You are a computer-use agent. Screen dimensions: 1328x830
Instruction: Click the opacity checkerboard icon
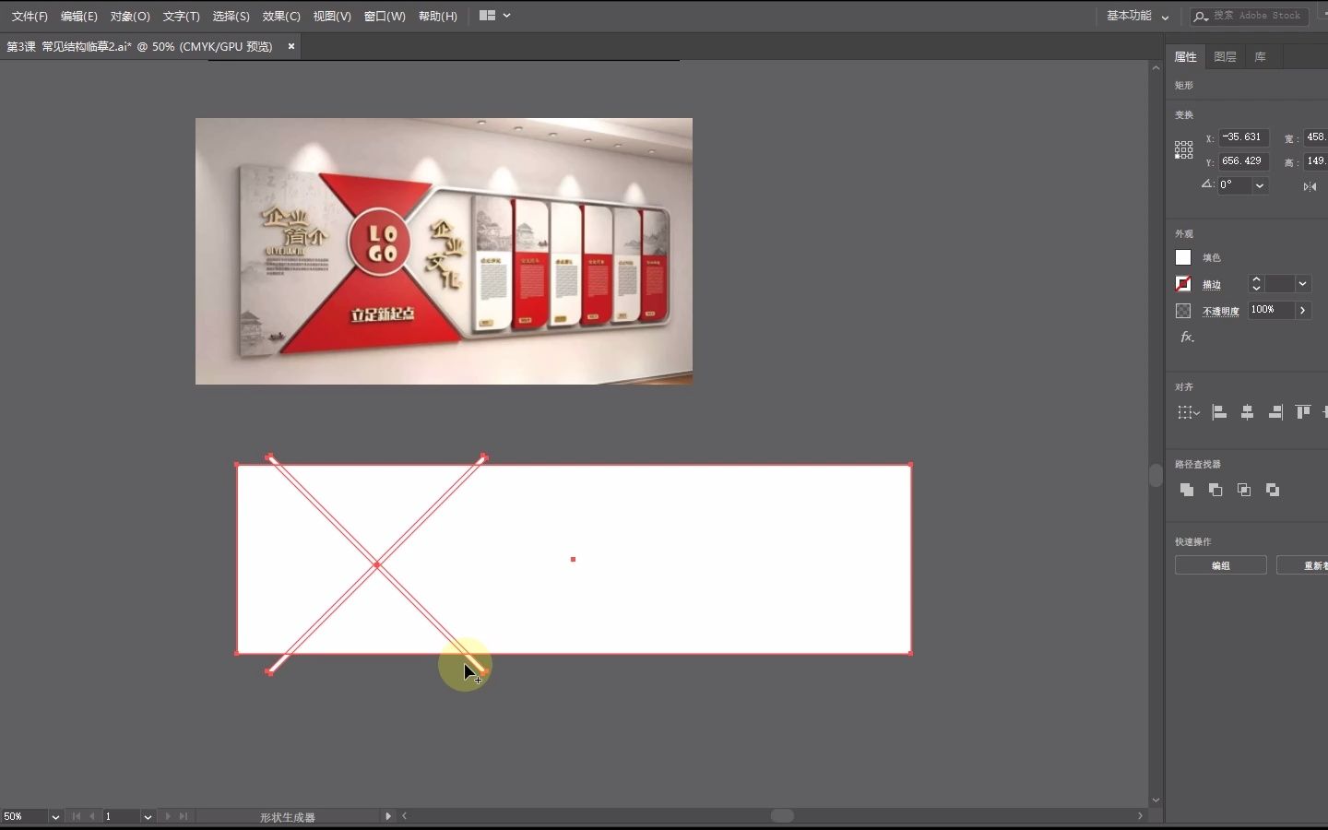1183,311
